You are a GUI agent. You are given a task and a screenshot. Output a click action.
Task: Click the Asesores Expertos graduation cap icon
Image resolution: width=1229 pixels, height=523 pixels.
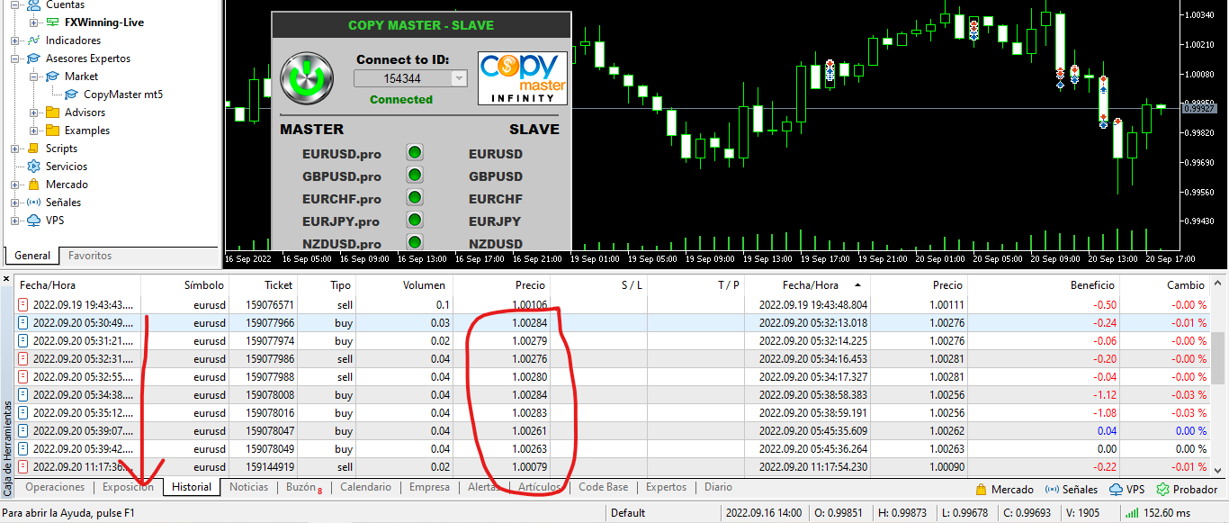(34, 59)
